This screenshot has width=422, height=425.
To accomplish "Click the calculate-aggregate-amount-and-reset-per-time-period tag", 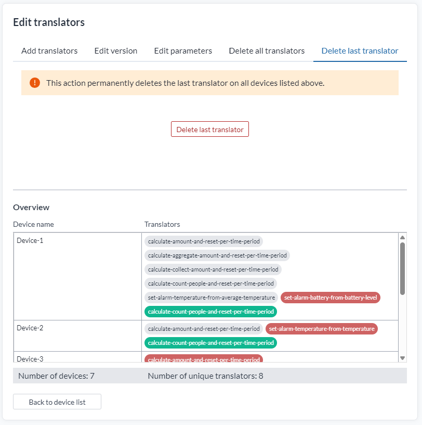I will point(217,255).
